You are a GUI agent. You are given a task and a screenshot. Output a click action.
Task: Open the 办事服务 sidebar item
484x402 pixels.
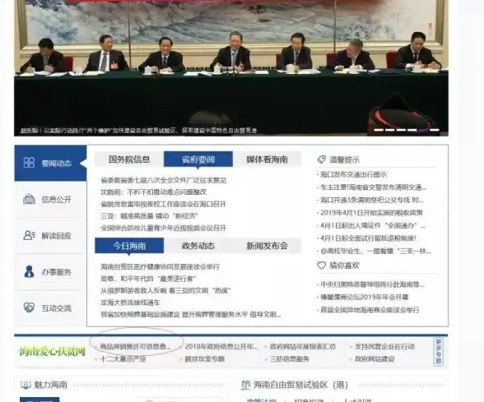50,272
